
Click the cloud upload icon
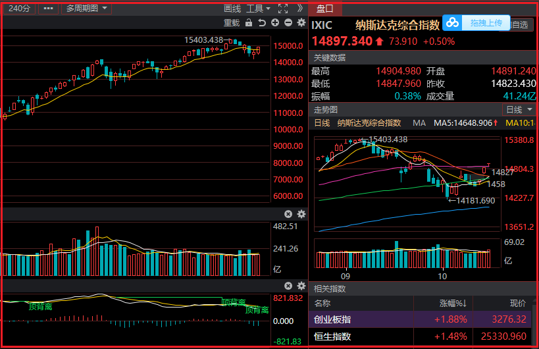click(452, 22)
